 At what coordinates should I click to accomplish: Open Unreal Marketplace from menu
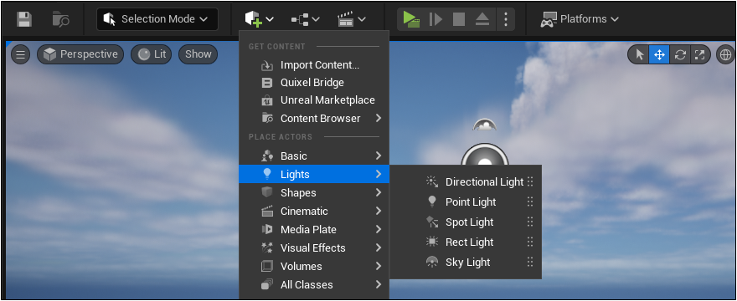[x=314, y=100]
